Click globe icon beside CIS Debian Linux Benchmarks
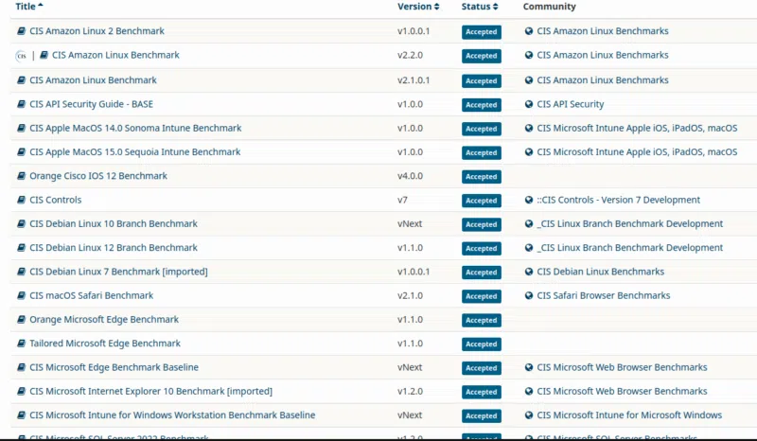 point(529,272)
